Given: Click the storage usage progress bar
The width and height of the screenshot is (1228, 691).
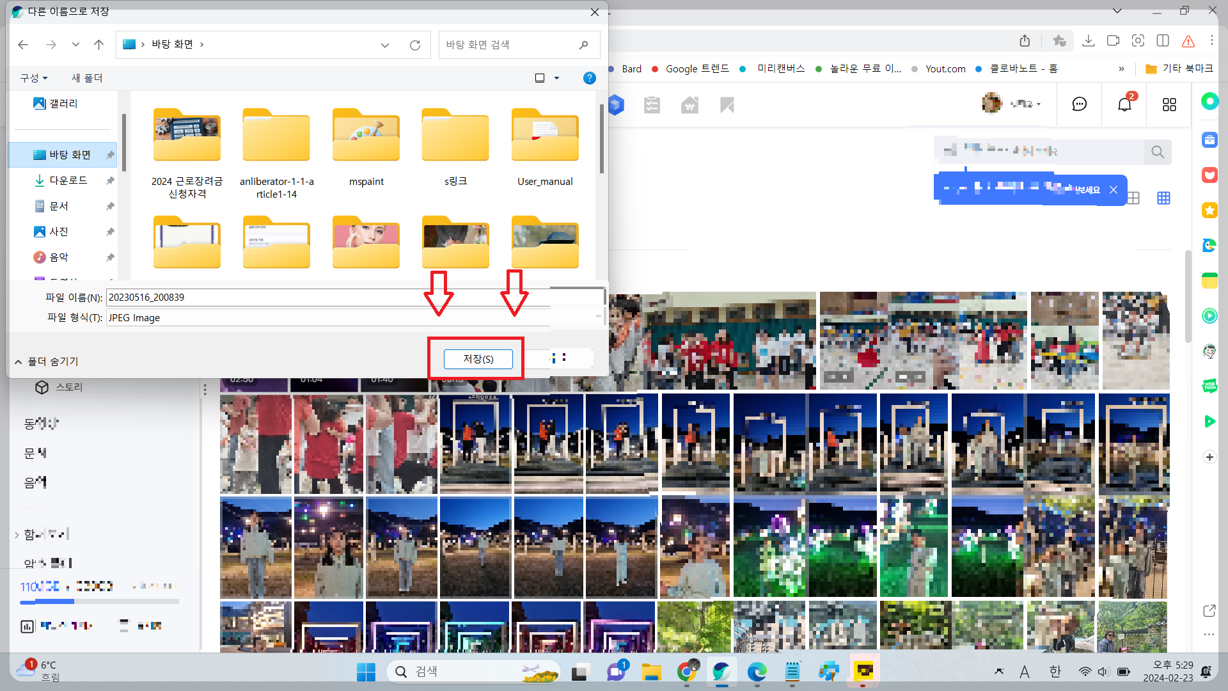Looking at the screenshot, I should (99, 602).
